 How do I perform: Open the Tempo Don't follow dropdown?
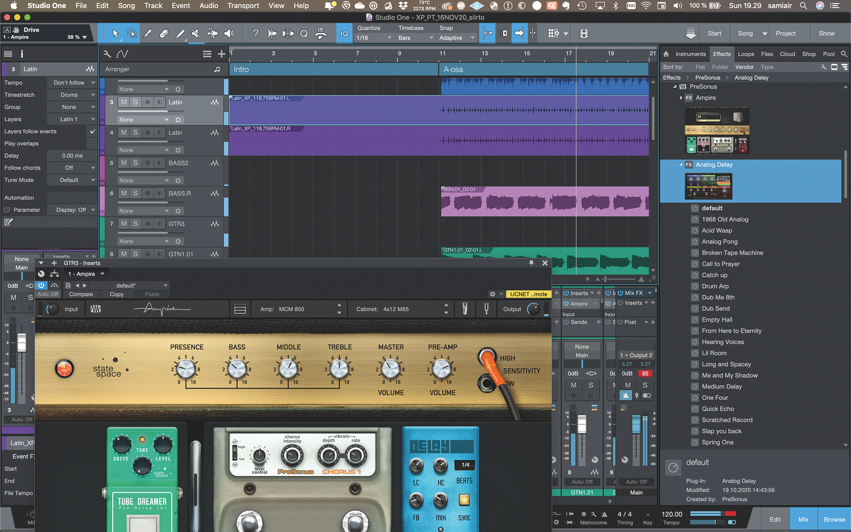(x=73, y=83)
